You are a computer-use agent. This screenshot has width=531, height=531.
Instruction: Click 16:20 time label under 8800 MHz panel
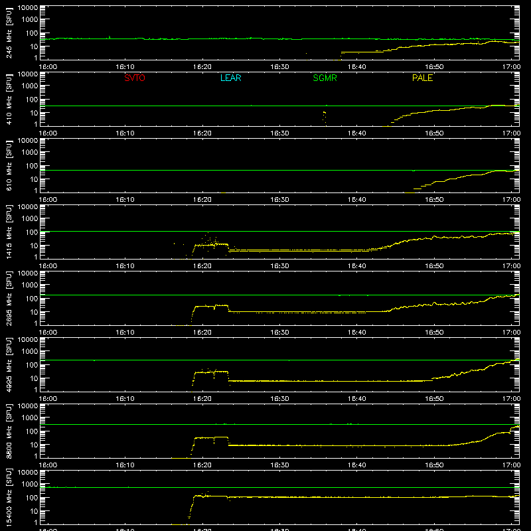pos(202,465)
